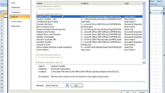The image size is (165, 93).
Task: Select Solver Add-in row
Action: tap(89, 50)
